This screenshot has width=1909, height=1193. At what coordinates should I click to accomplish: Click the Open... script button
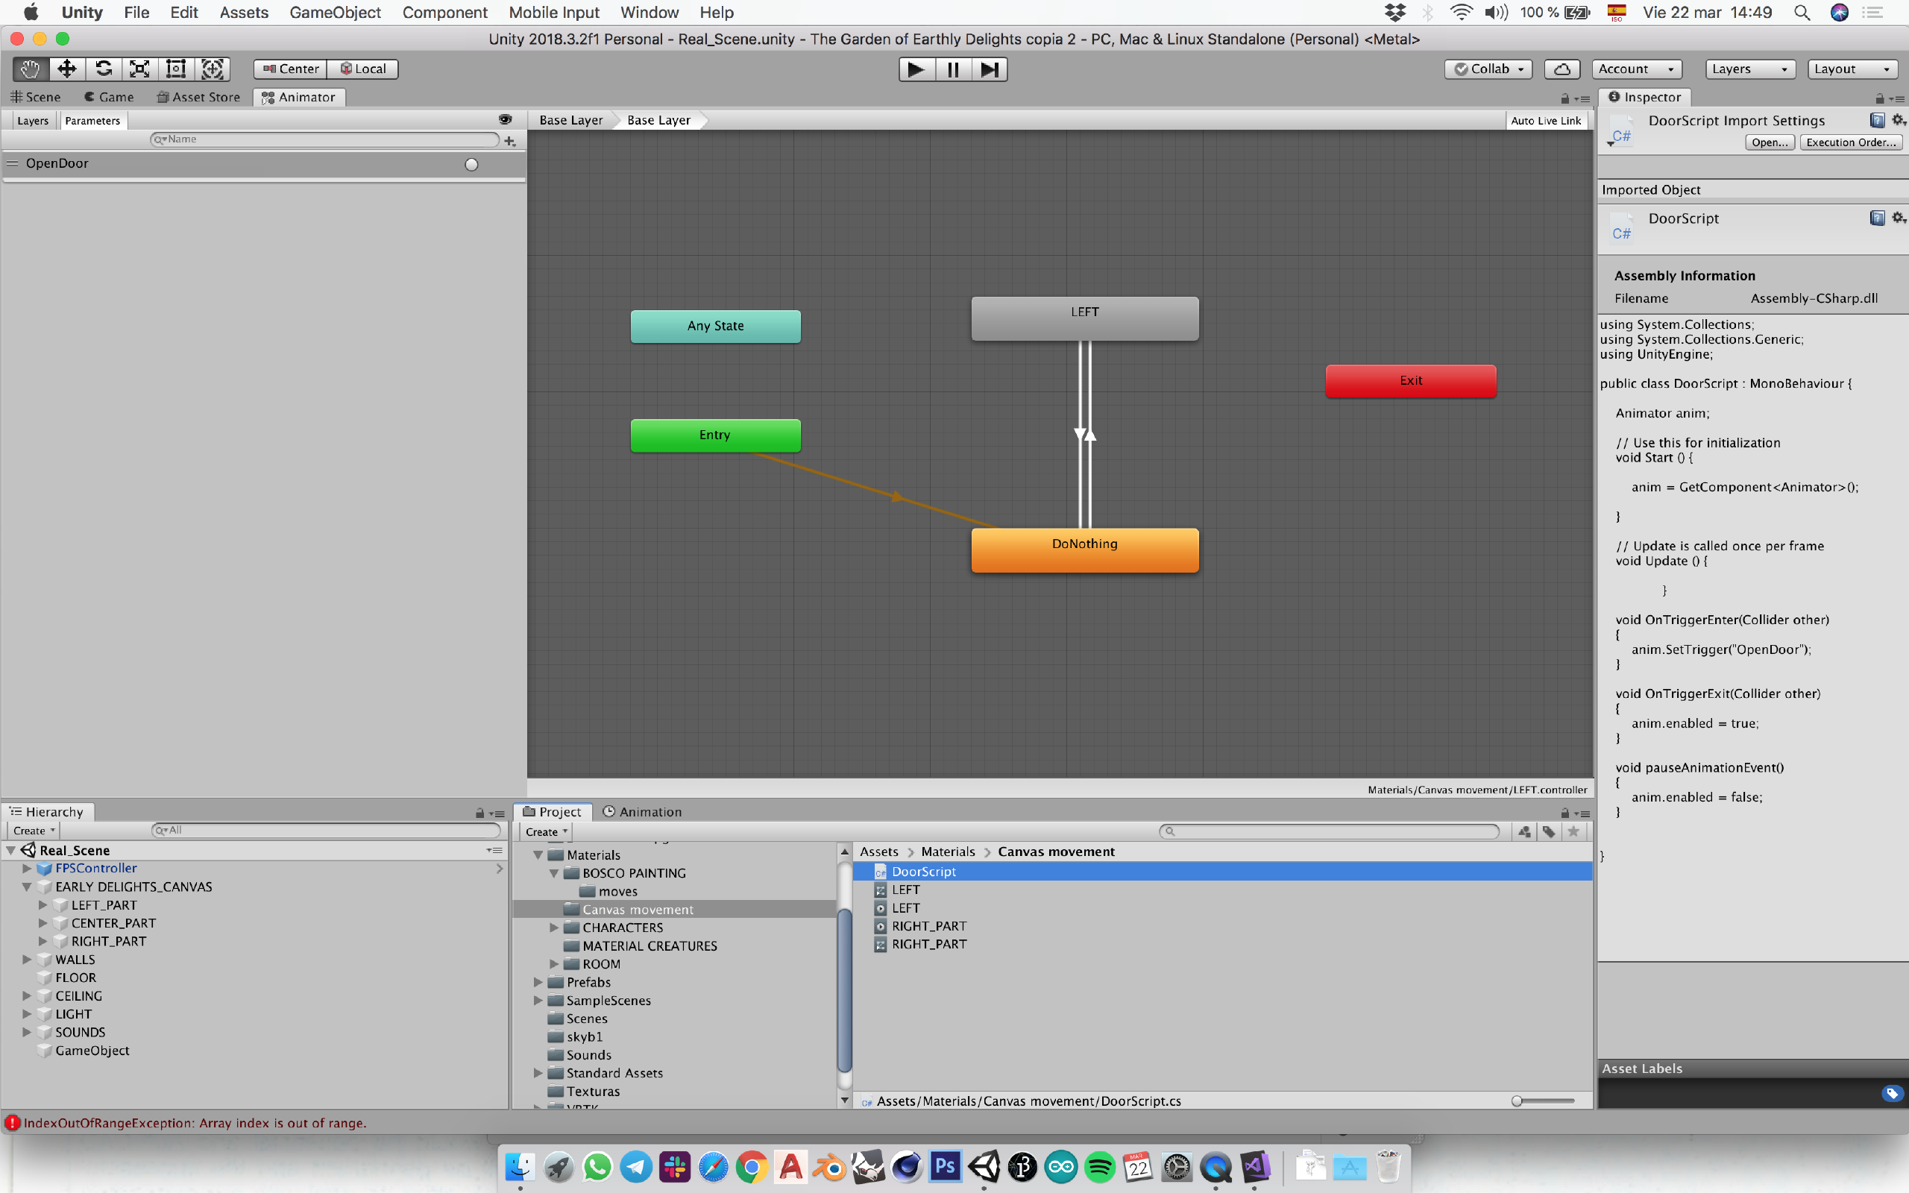coord(1769,142)
